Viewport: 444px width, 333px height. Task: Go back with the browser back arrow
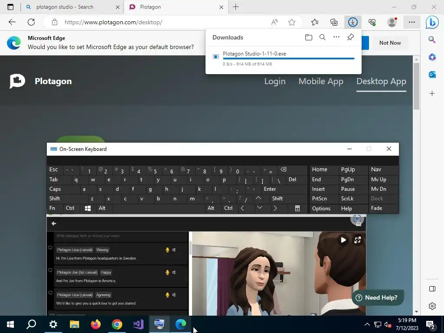point(12,22)
